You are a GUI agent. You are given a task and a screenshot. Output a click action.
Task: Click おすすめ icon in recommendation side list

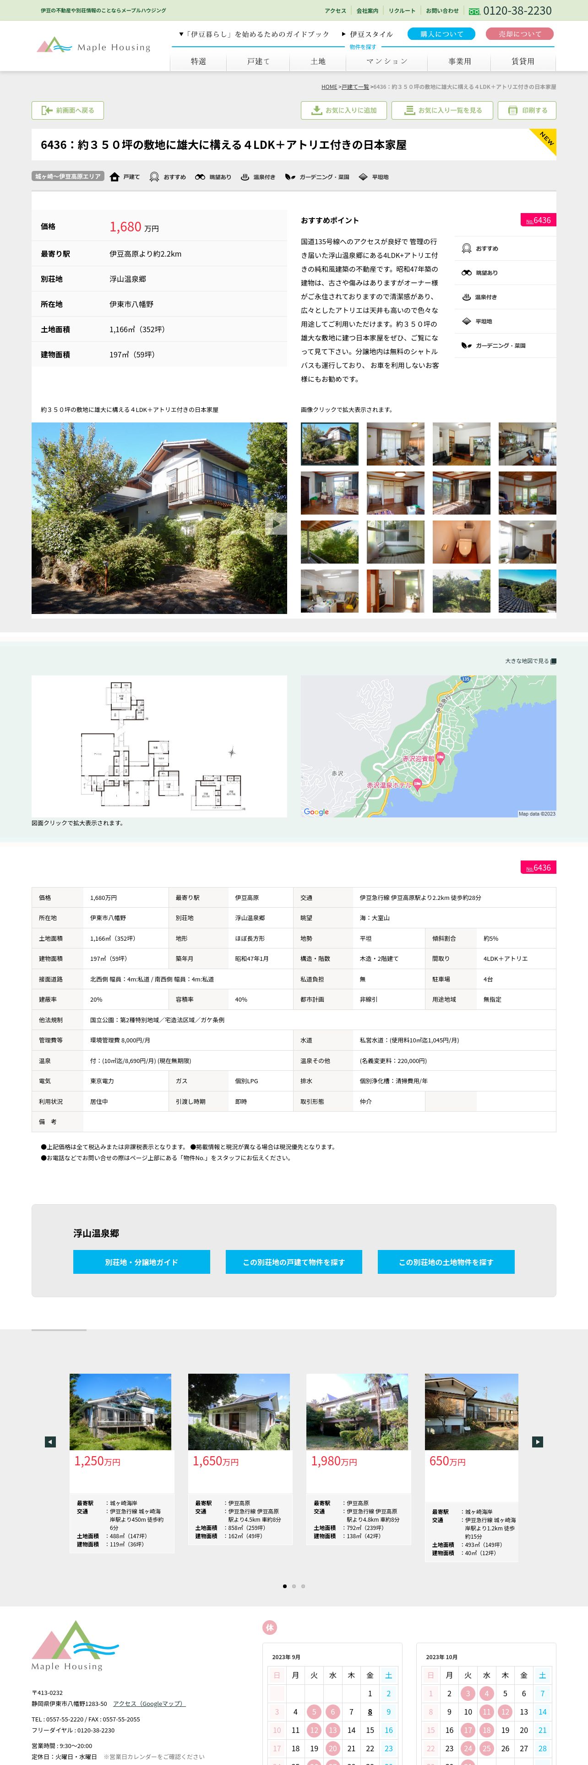coord(466,248)
